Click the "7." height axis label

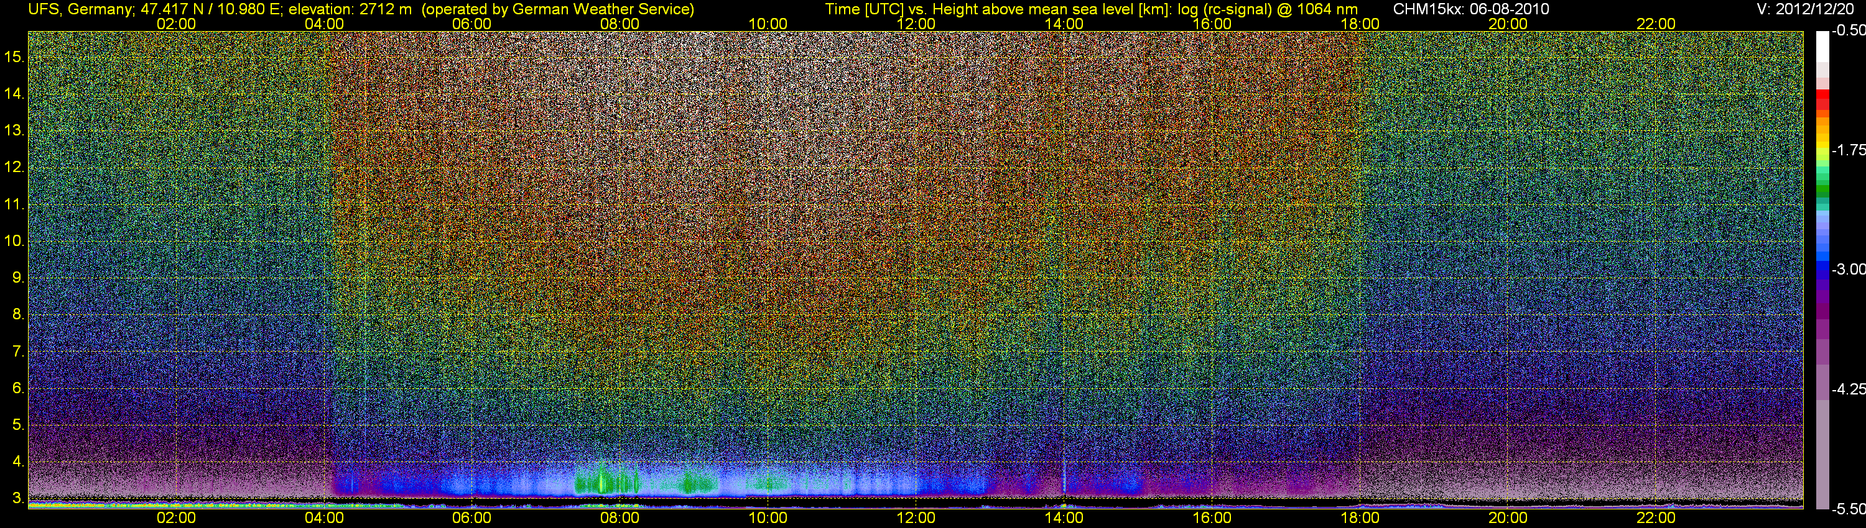tap(19, 352)
